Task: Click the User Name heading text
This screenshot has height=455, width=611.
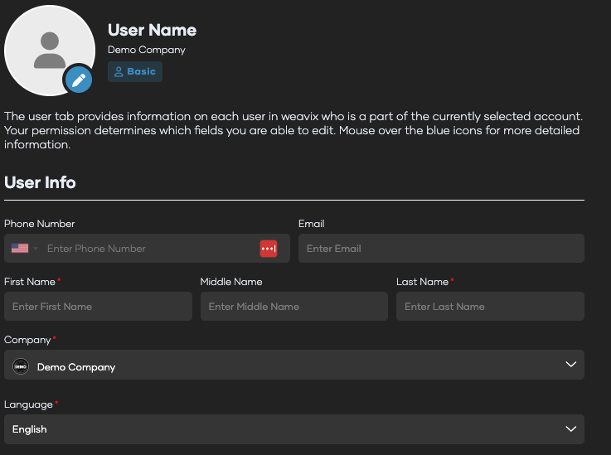Action: pyautogui.click(x=152, y=30)
